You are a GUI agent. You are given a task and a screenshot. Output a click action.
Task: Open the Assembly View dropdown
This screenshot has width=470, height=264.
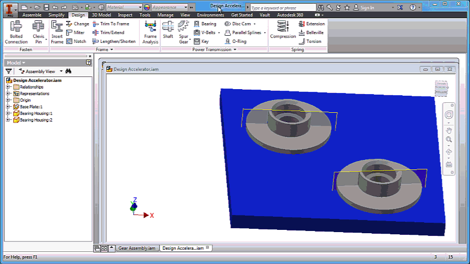click(x=61, y=71)
